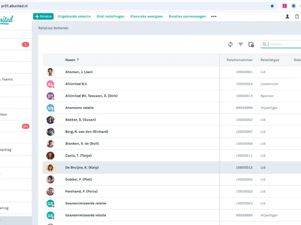Click Jan Ahsman's avatar photo

(x=50, y=72)
